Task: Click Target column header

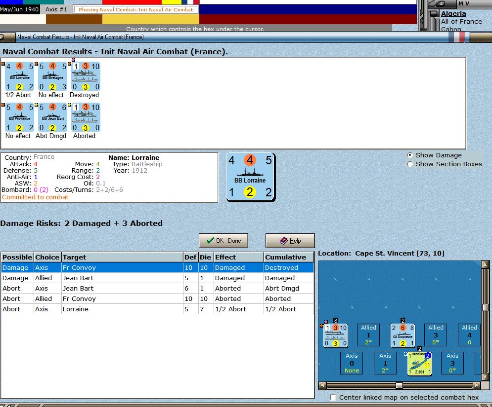Action: pyautogui.click(x=122, y=257)
